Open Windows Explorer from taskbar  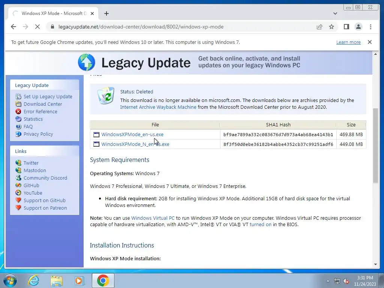click(x=57, y=280)
